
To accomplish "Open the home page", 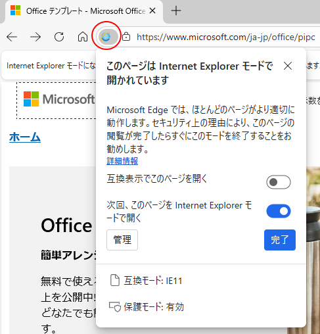I will tap(83, 37).
